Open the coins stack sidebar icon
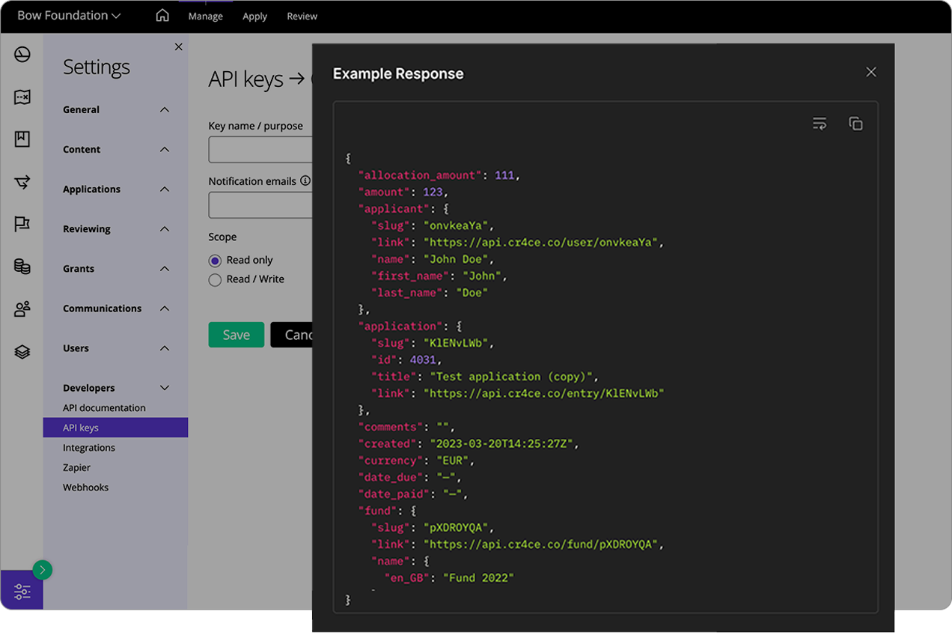Image resolution: width=952 pixels, height=641 pixels. coord(22,267)
